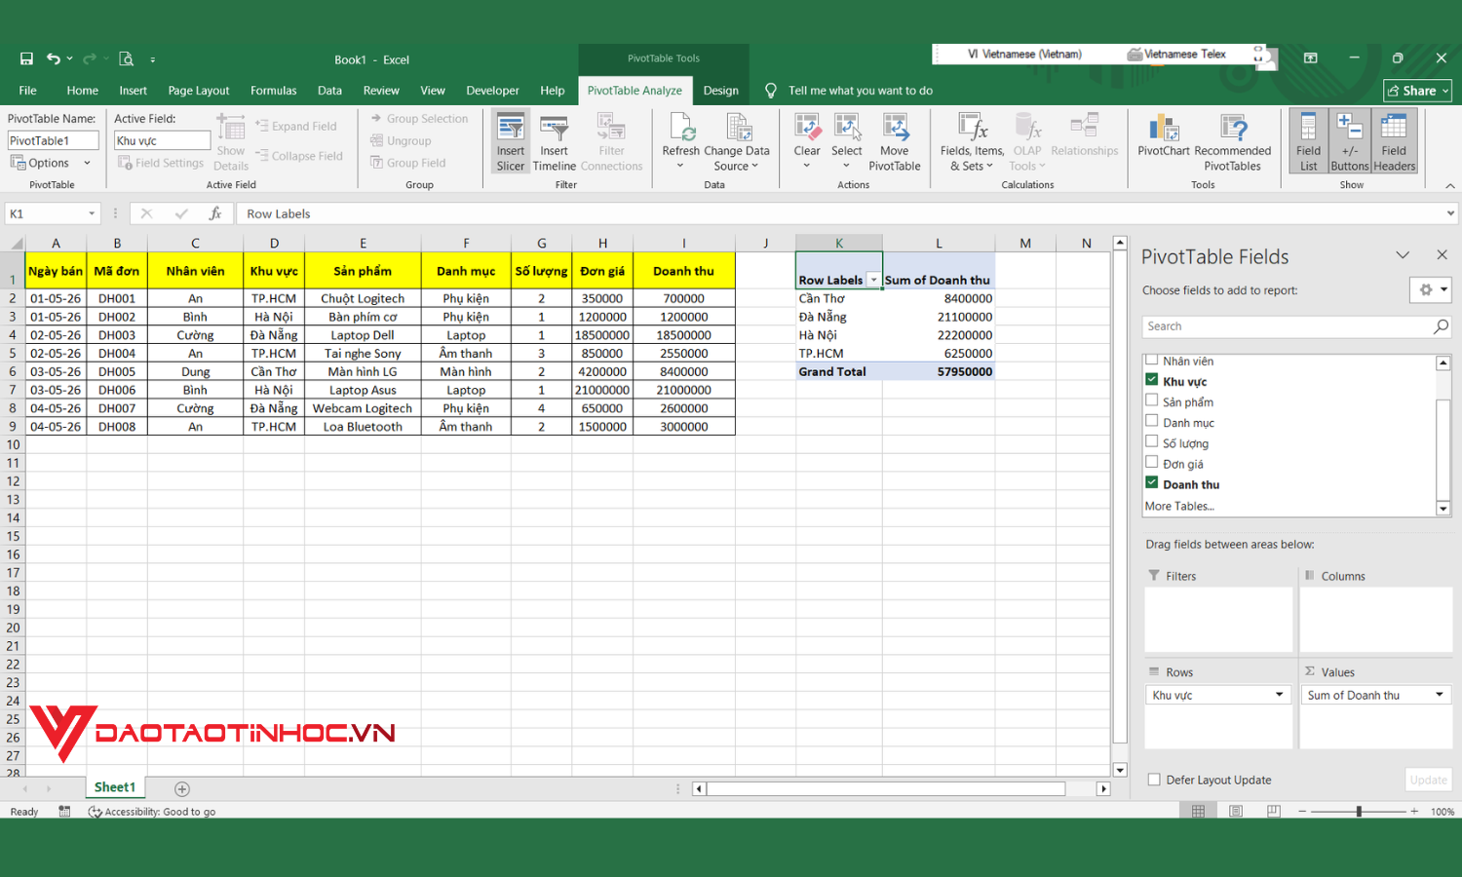Enable Defer Layout Update
The width and height of the screenshot is (1462, 877).
[x=1154, y=780]
